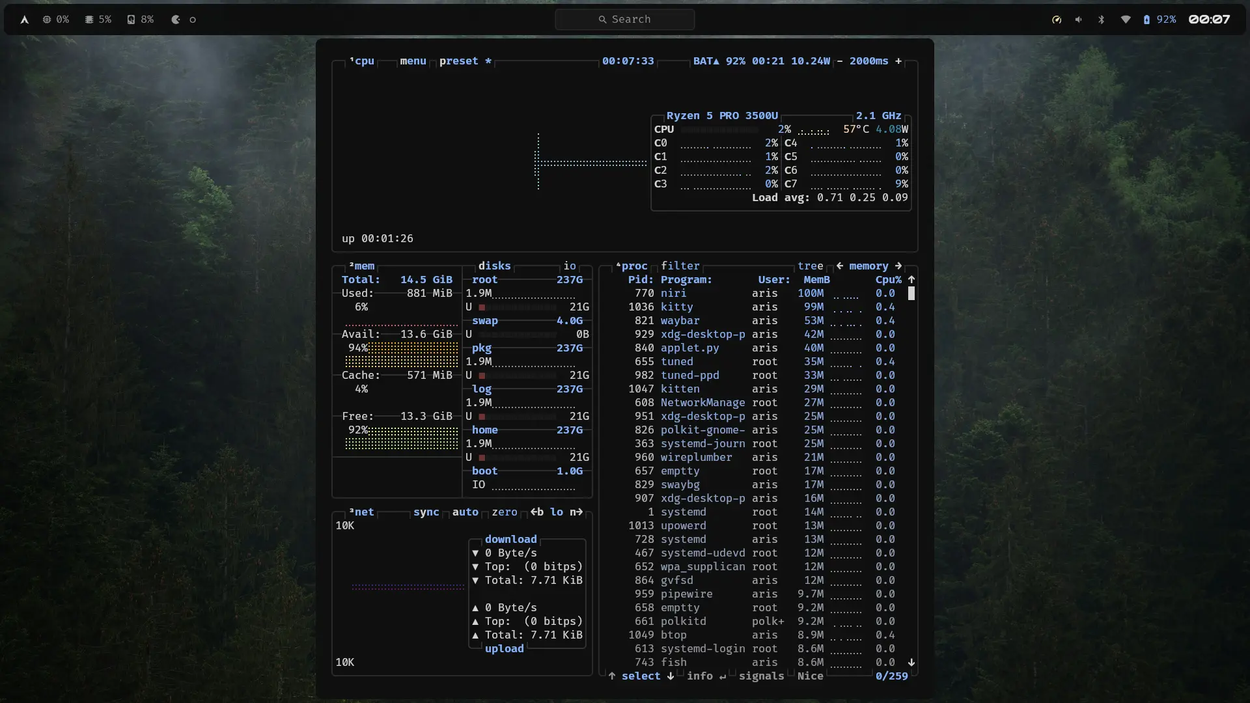Open the volume icon in top bar

1079,20
